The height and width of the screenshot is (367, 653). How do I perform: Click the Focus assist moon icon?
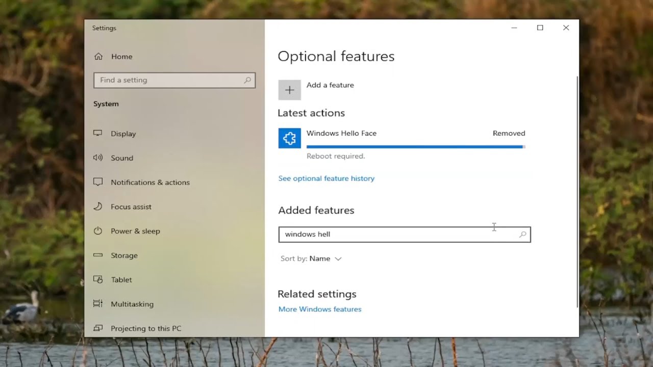pyautogui.click(x=98, y=206)
